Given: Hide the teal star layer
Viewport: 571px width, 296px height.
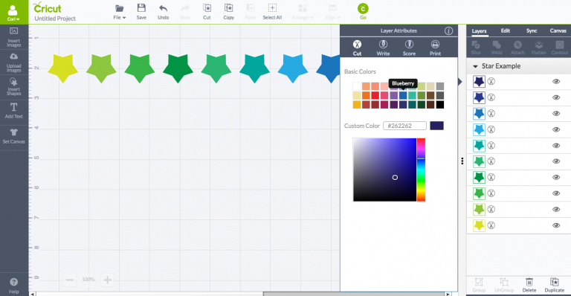Looking at the screenshot, I should (556, 146).
